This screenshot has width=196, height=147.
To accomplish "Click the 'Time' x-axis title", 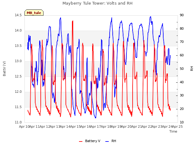I will (x=173, y=131).
